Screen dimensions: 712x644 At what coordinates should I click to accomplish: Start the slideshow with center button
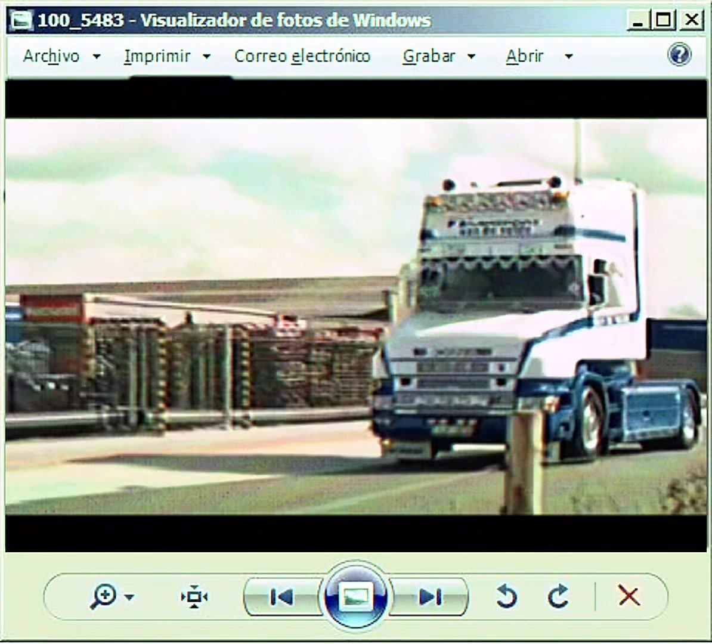click(355, 596)
